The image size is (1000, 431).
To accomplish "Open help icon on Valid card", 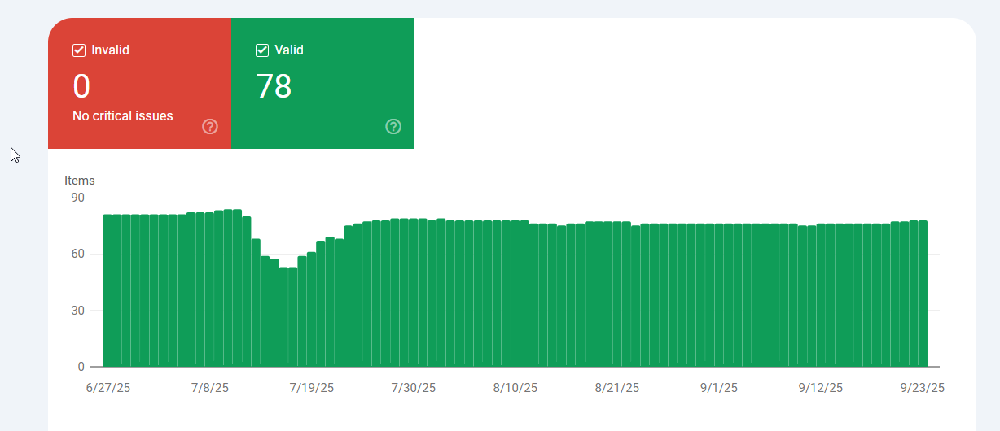I will [x=393, y=126].
